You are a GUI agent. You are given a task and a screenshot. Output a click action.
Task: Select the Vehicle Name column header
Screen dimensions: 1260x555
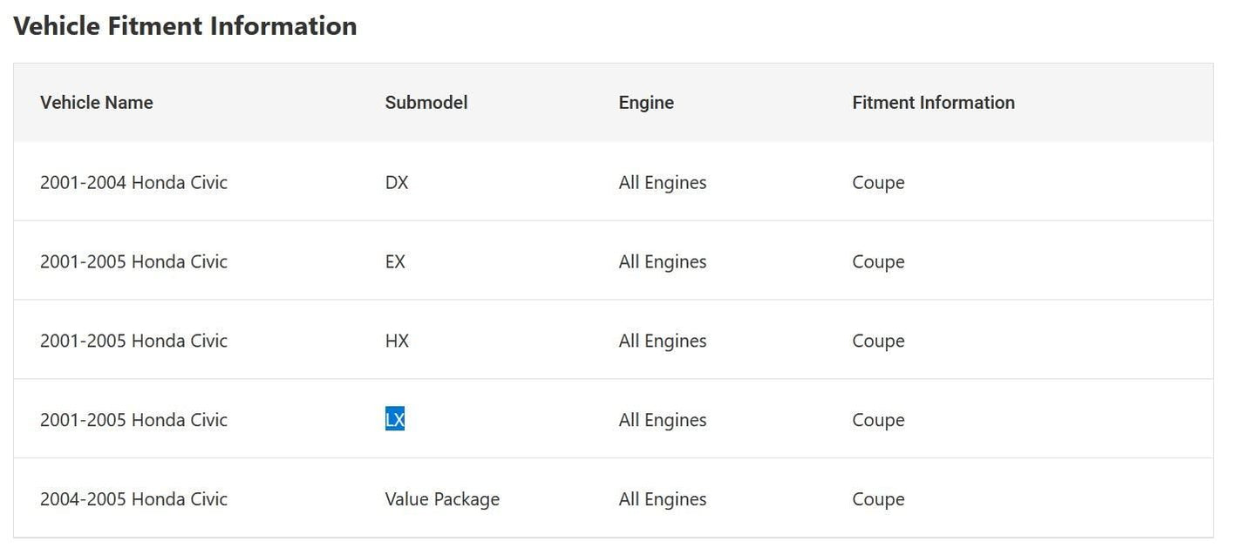pyautogui.click(x=97, y=103)
